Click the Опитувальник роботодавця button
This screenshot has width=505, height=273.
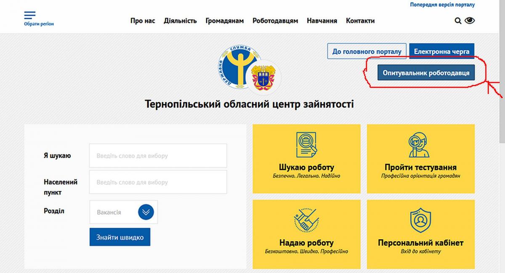tap(426, 73)
